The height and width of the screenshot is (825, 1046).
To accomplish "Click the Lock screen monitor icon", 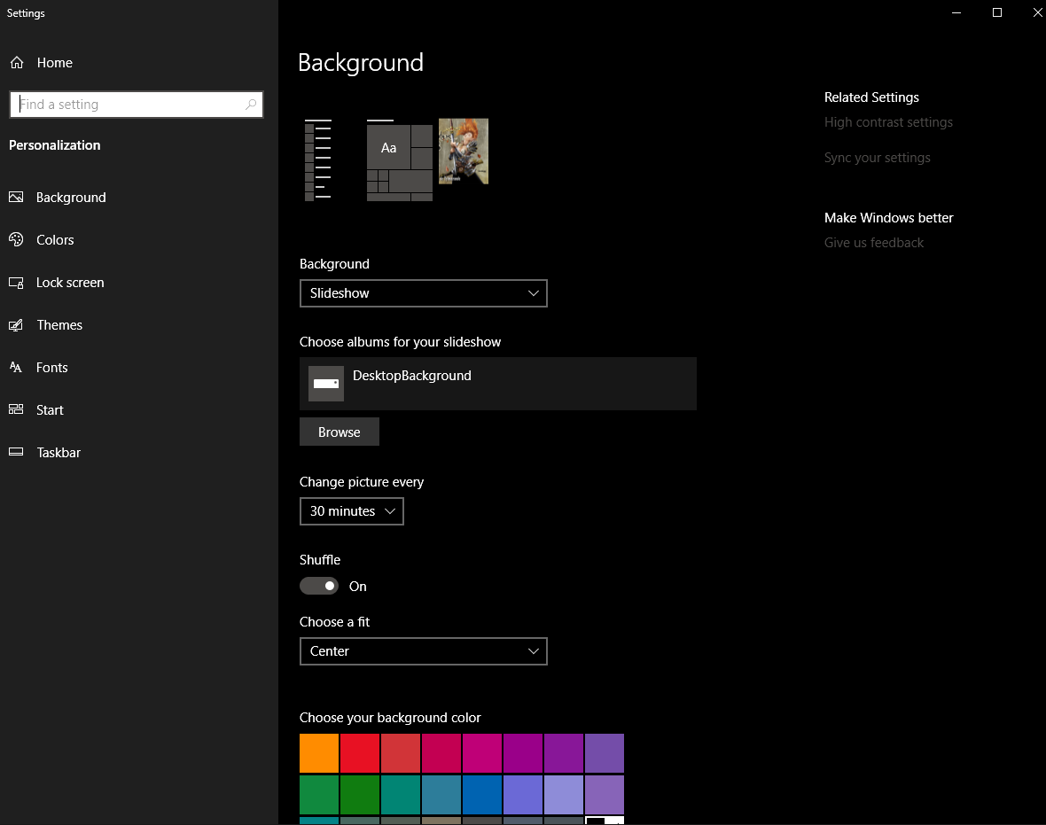I will point(16,283).
